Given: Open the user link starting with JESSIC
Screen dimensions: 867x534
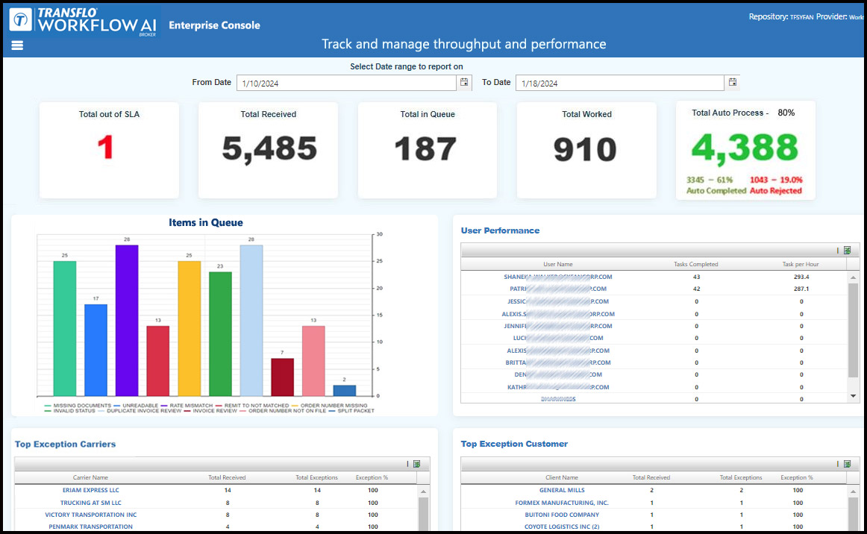Looking at the screenshot, I should point(558,302).
